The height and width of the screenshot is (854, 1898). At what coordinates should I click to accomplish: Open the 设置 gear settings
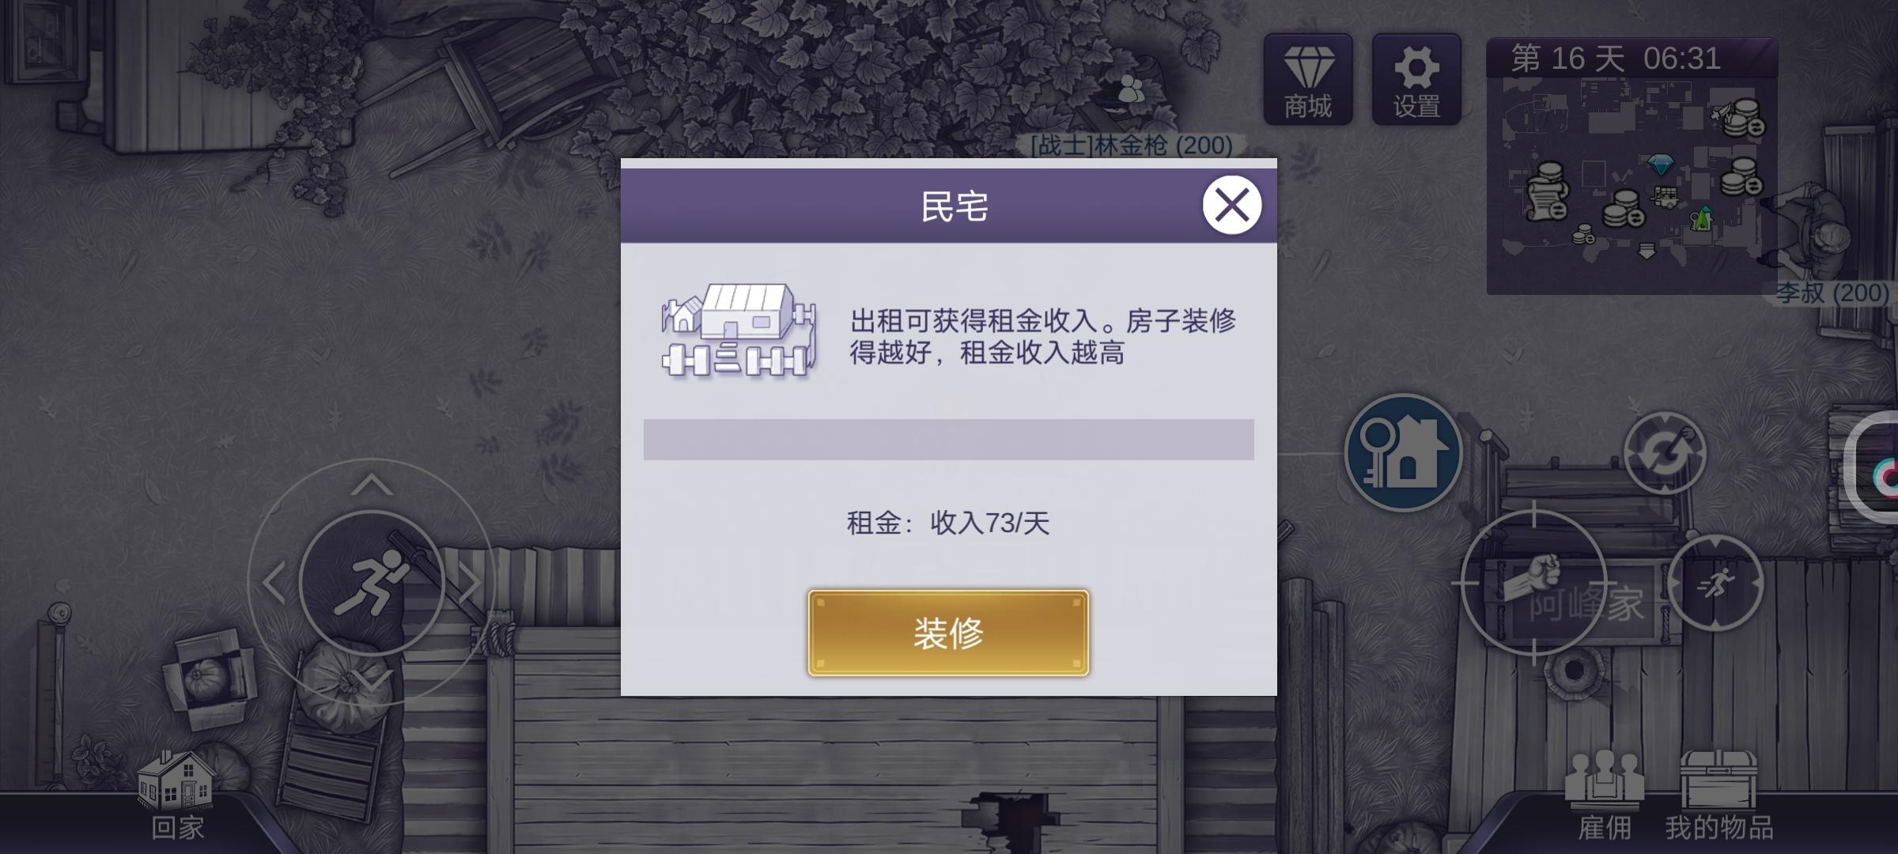click(1416, 79)
